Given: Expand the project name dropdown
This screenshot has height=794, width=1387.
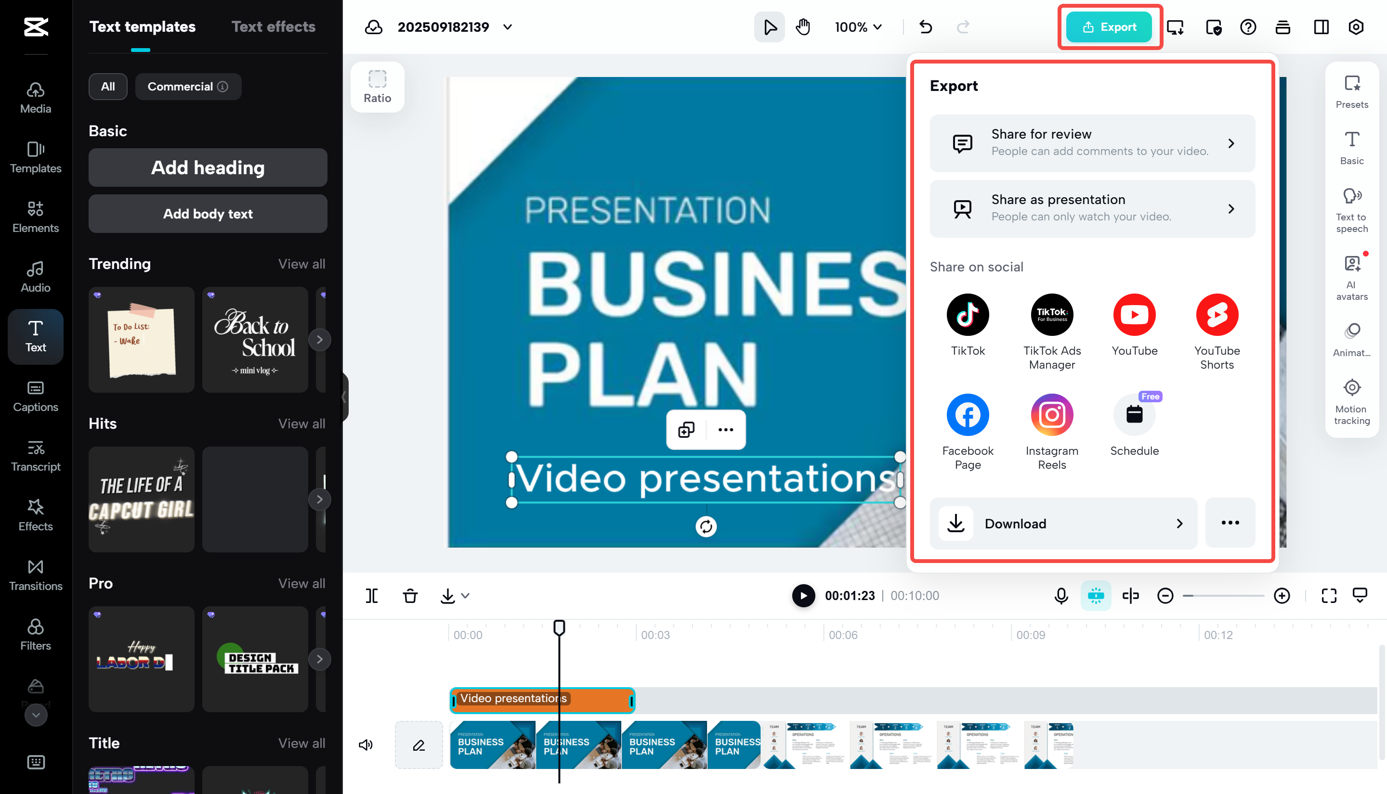Looking at the screenshot, I should [x=508, y=27].
